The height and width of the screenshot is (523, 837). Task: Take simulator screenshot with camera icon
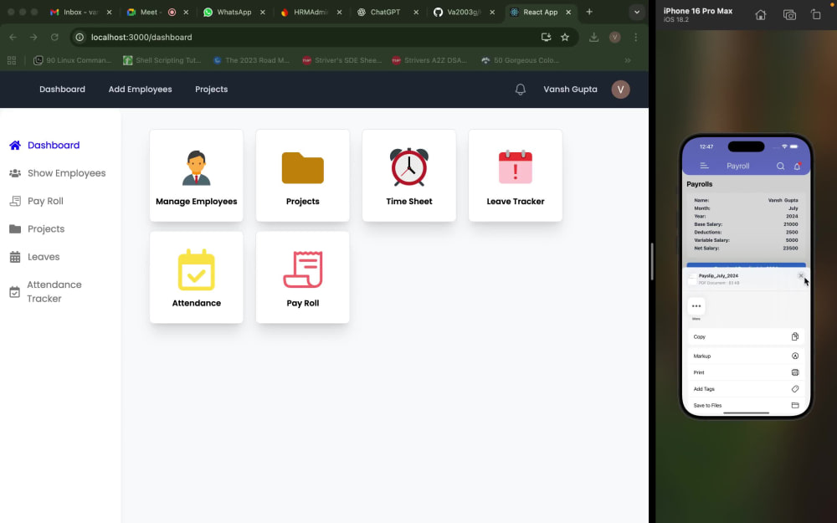pyautogui.click(x=789, y=15)
